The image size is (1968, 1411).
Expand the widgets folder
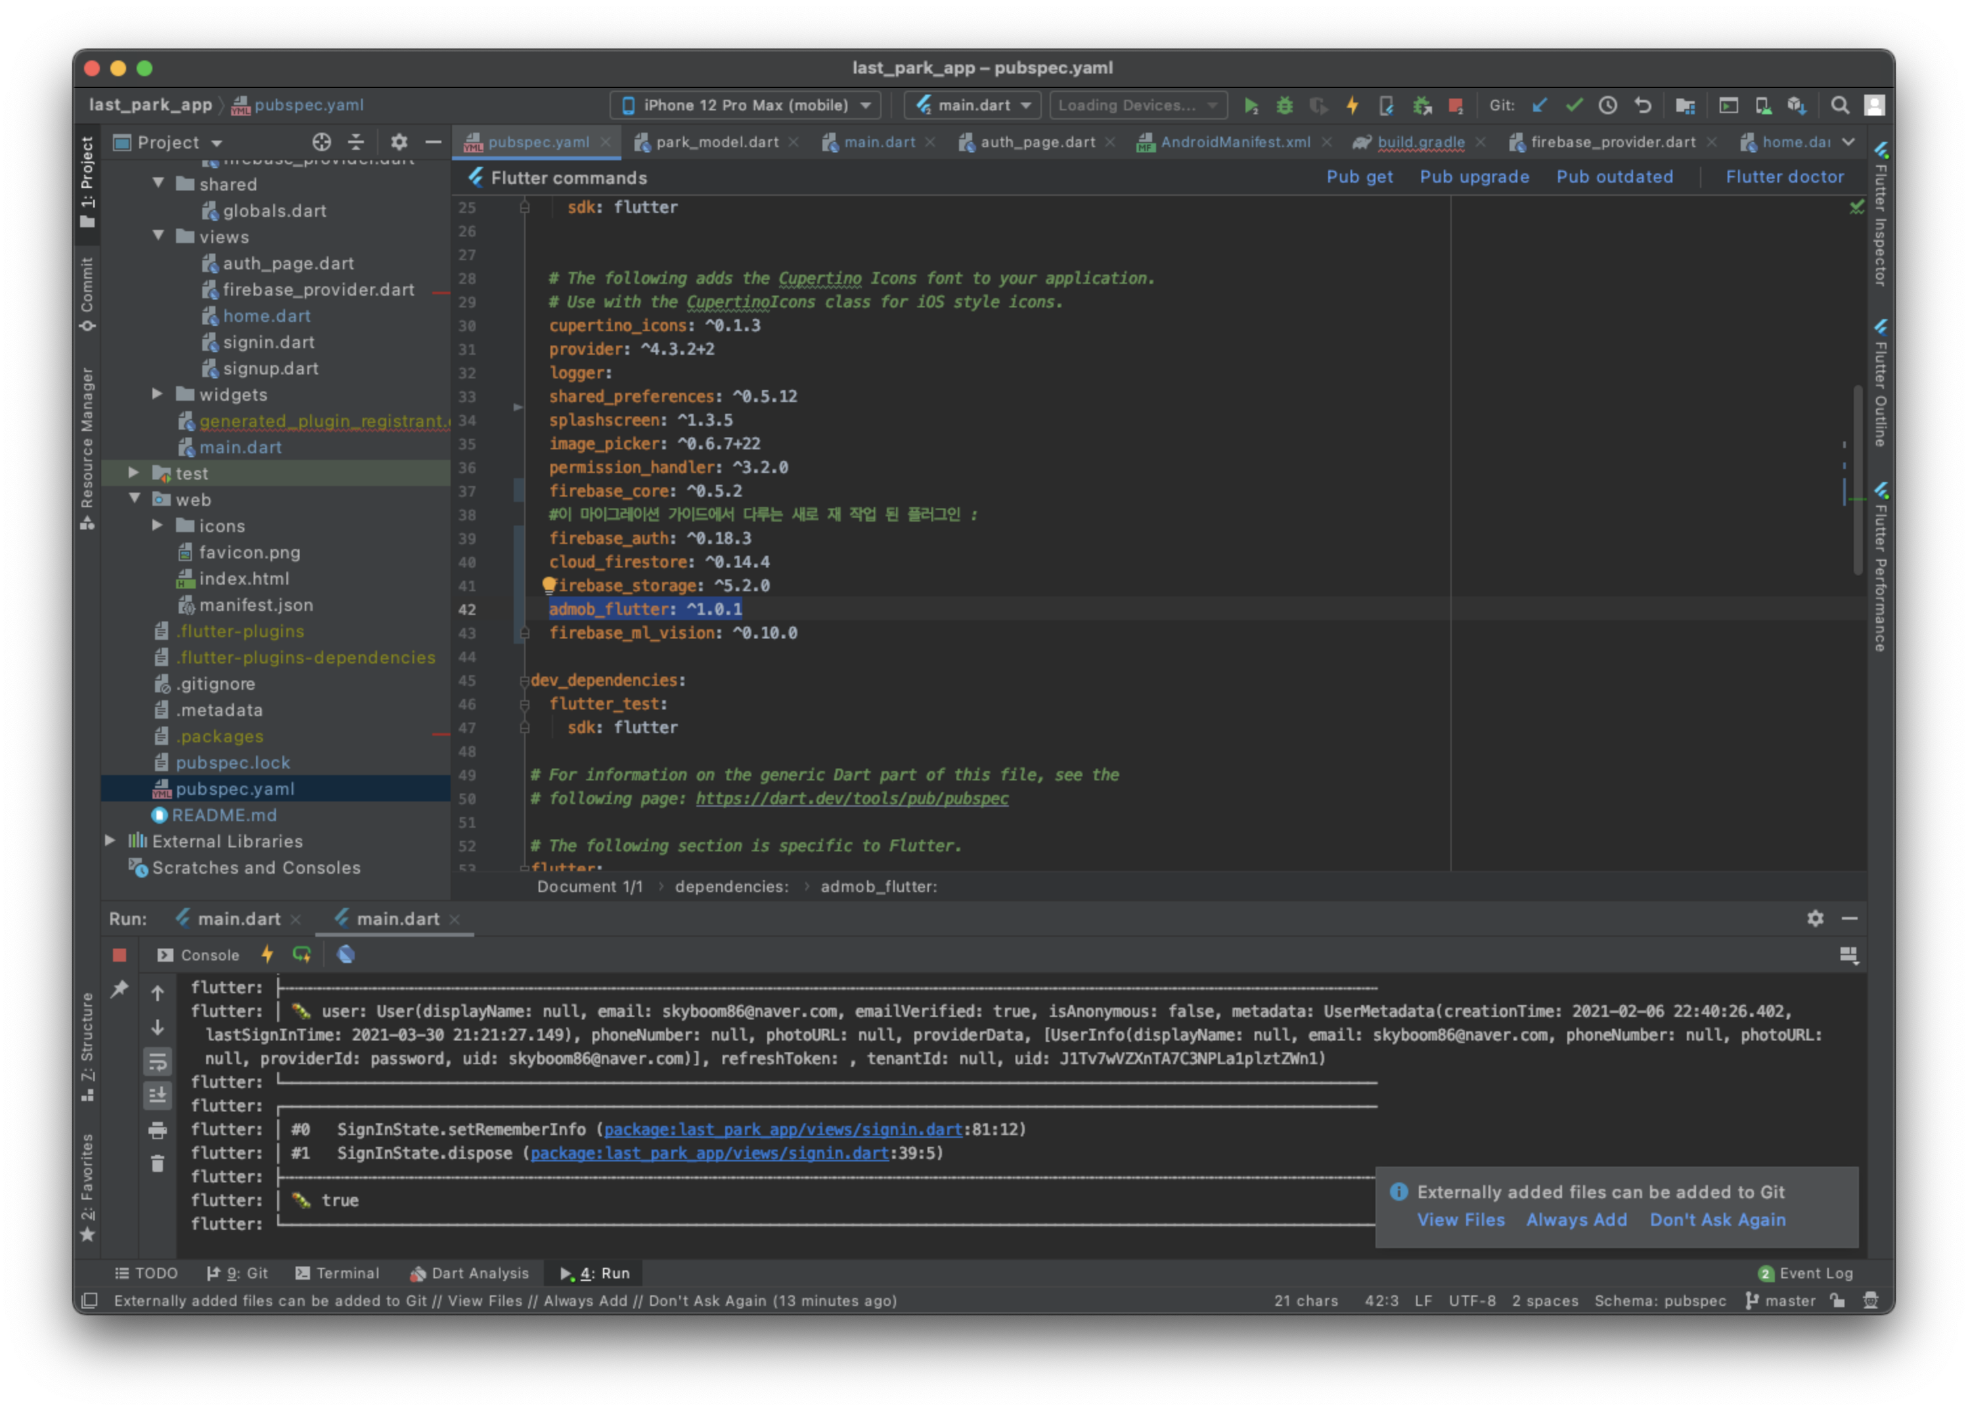[157, 394]
